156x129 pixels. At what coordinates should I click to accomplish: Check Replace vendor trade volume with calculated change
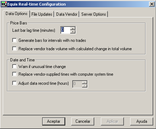[14, 48]
